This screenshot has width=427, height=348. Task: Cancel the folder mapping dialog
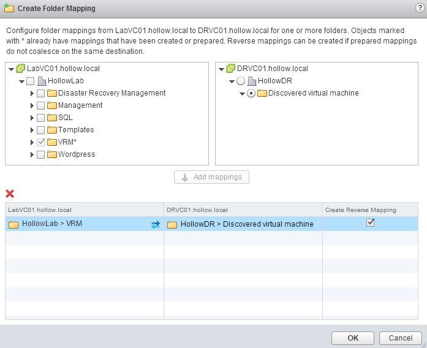coord(401,338)
